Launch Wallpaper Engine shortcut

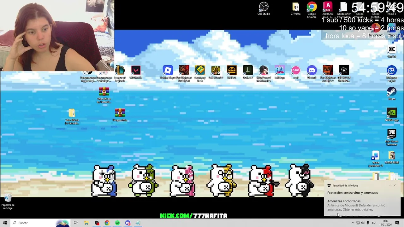(x=392, y=74)
